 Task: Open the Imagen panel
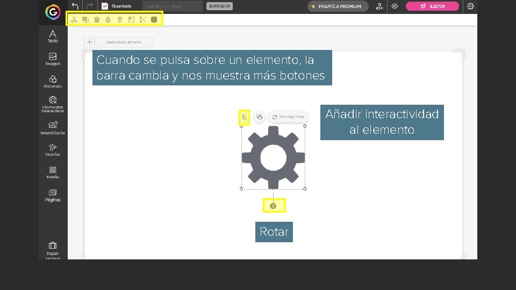[x=53, y=59]
